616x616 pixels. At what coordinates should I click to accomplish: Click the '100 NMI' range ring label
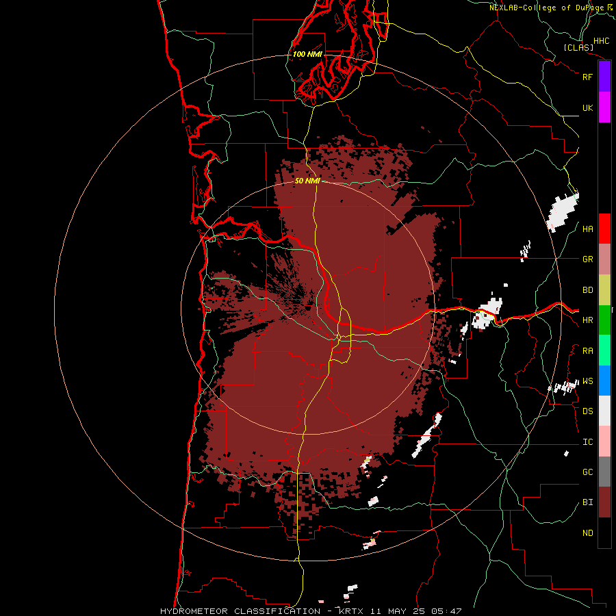pyautogui.click(x=307, y=54)
